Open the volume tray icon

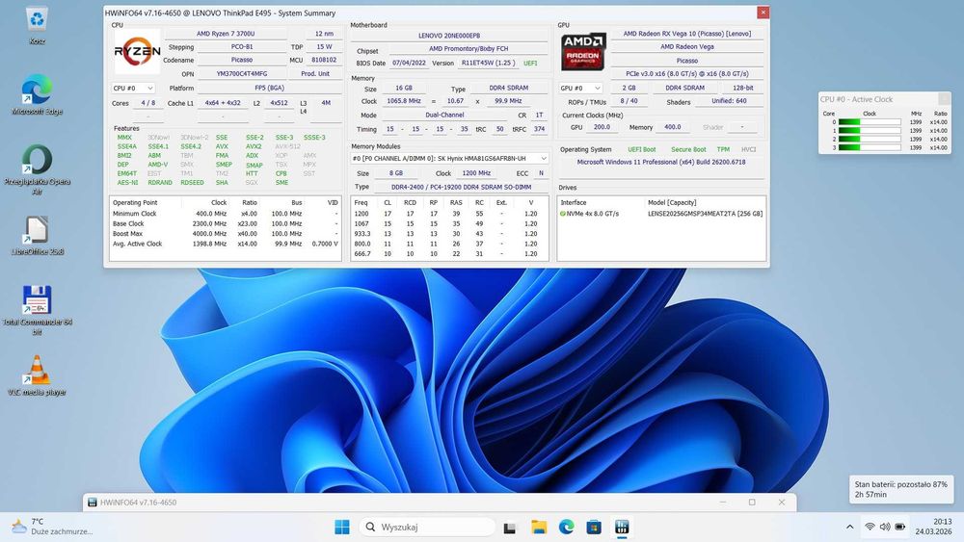[885, 527]
